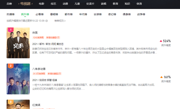Screen dimensions: 180x109
Task: Click the 2021 / 都市 cast line of 突围
Action: [x=48, y=44]
